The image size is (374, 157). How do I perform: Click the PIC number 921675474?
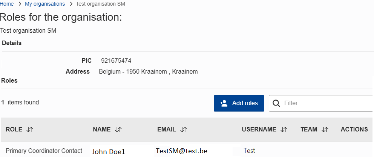(x=116, y=61)
